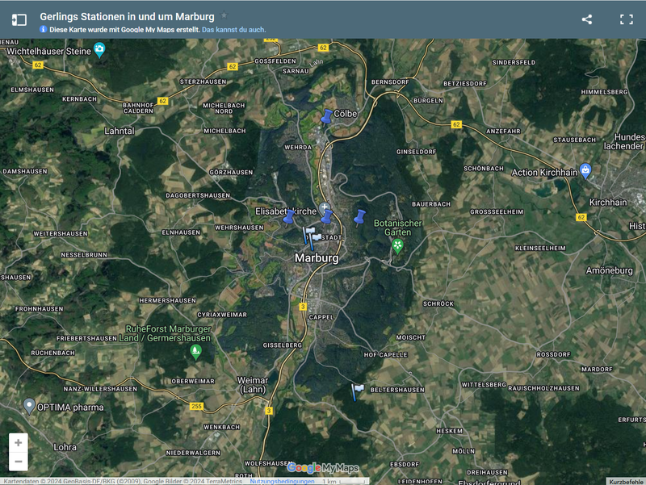This screenshot has width=646, height=485.
Task: Click the Hof Capelle label
Action: 386,354
